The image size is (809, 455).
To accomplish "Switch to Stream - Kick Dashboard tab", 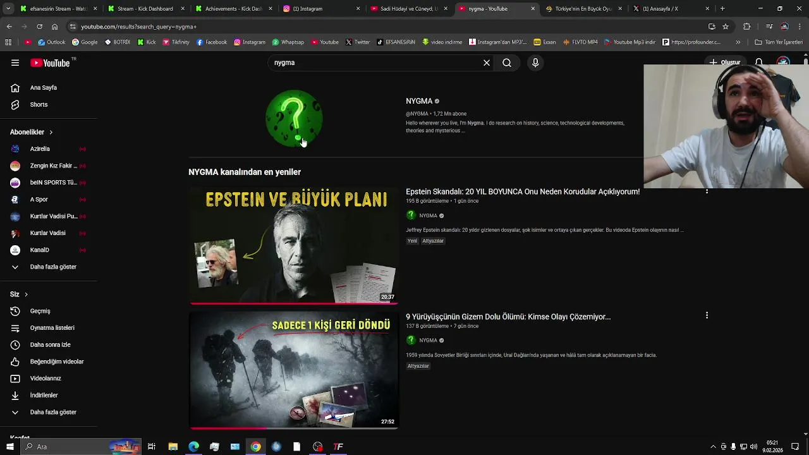I will coord(145,9).
